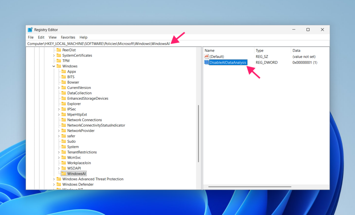This screenshot has width=355, height=215.
Task: Select the Appx folder icon
Action: pyautogui.click(x=64, y=71)
